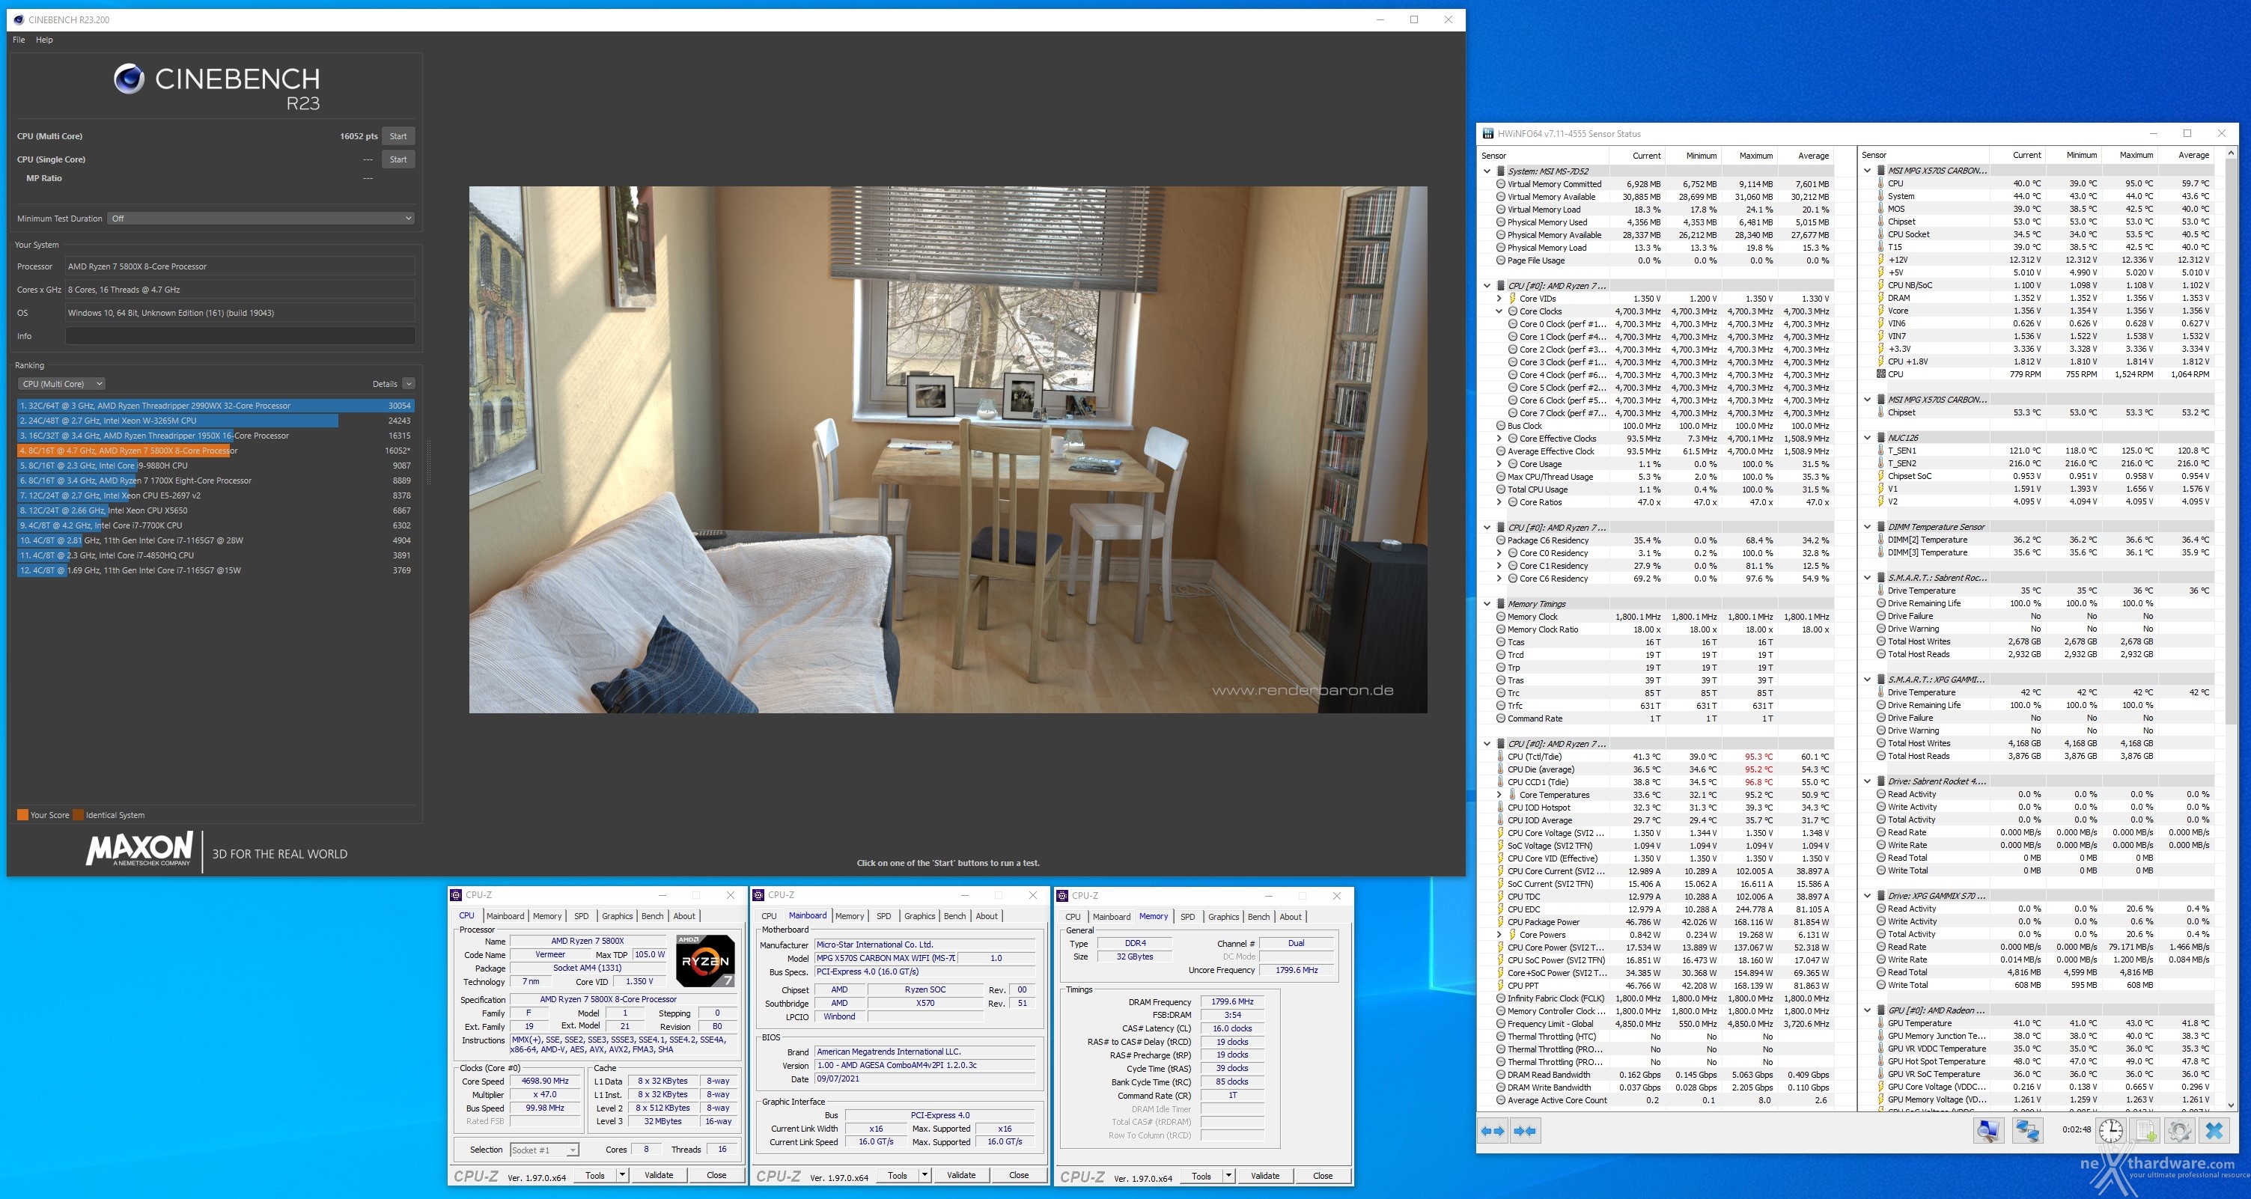Click Tools button in CPU-Z Memory window
The width and height of the screenshot is (2251, 1199).
pyautogui.click(x=1201, y=1177)
